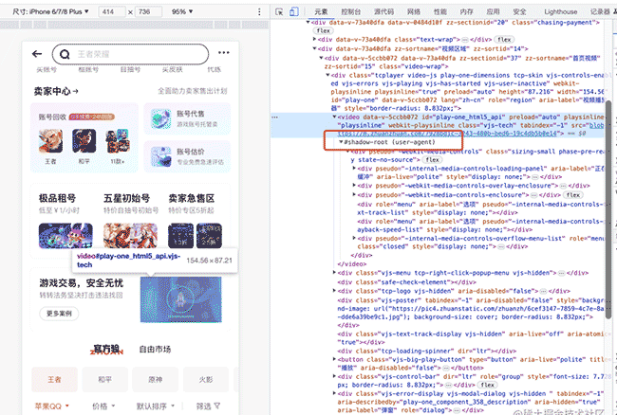617x415 pixels.
Task: Expand the vjs-control-bar div node
Action: point(334,376)
